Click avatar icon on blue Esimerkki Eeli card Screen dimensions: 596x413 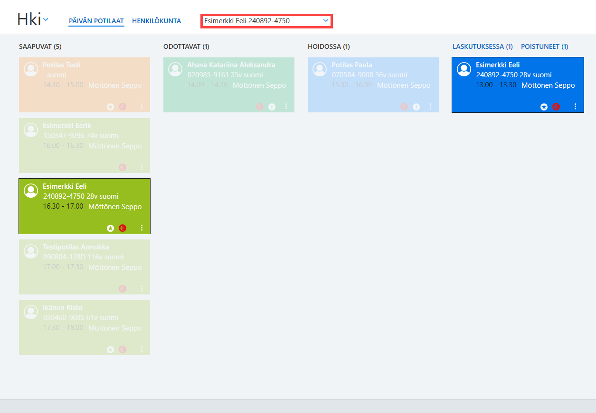pyautogui.click(x=464, y=69)
